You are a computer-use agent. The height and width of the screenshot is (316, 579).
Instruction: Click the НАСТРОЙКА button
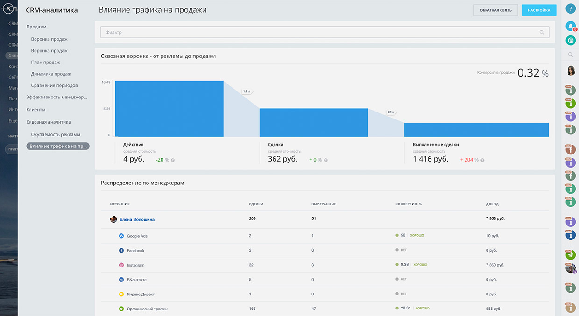539,10
